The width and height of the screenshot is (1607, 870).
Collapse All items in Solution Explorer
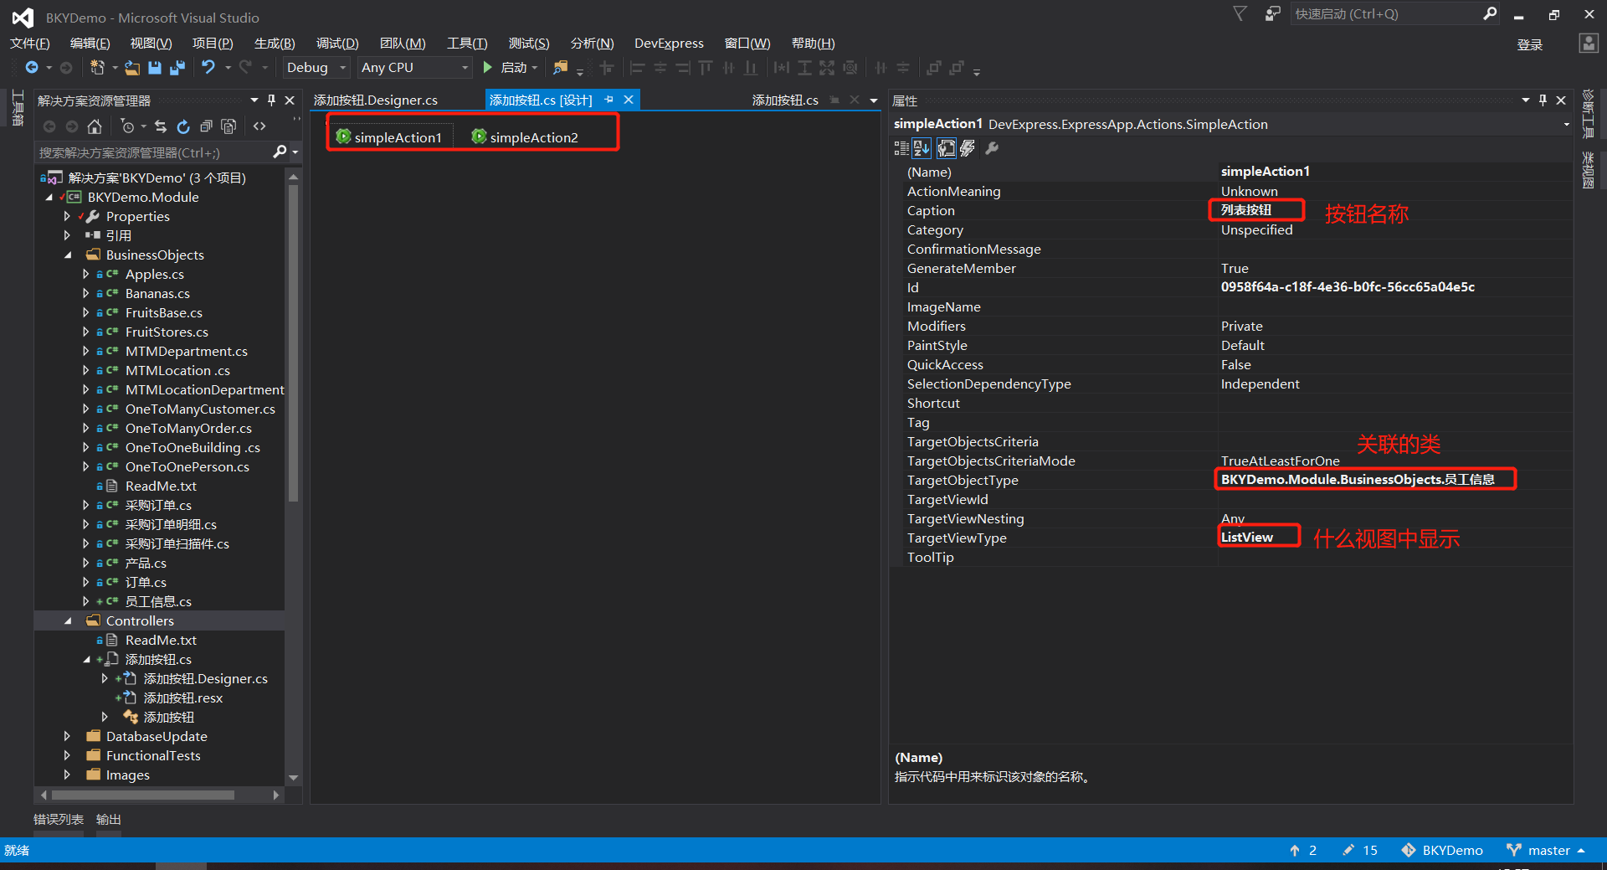coord(206,126)
